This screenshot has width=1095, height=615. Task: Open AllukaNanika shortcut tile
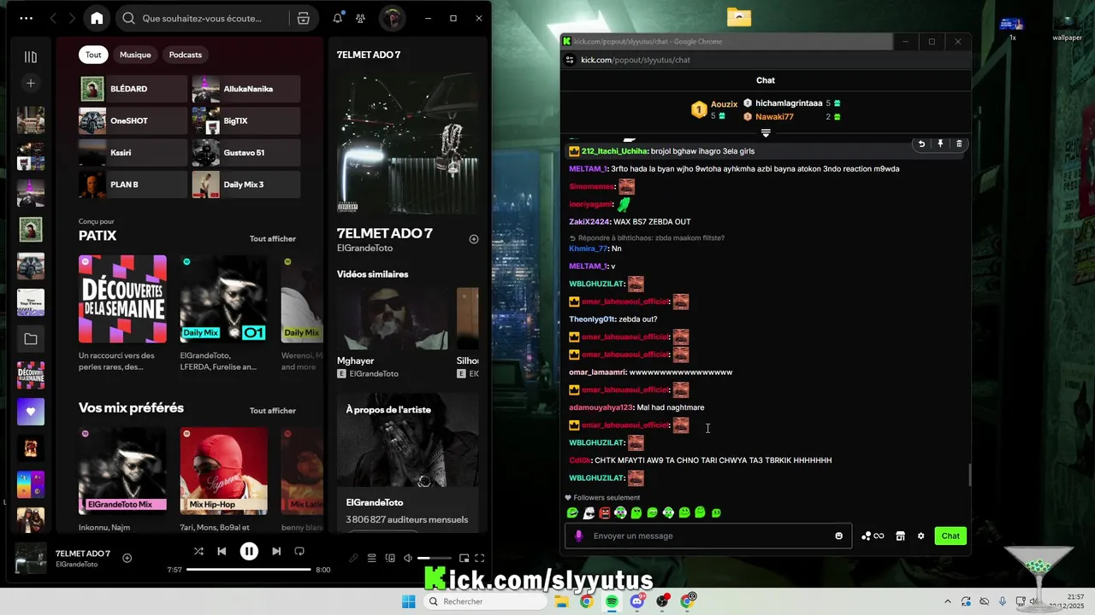246,89
